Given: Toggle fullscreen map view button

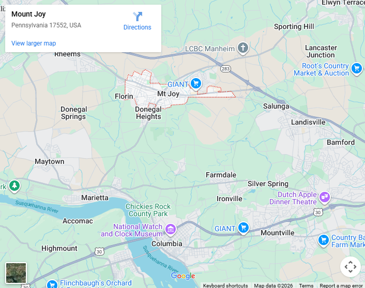Looking at the screenshot, I should pyautogui.click(x=351, y=267).
